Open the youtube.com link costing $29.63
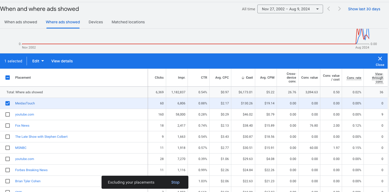 coord(25,159)
